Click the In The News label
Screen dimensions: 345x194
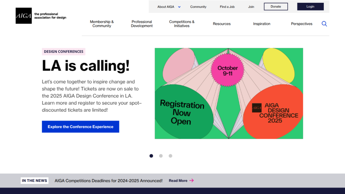(x=34, y=181)
